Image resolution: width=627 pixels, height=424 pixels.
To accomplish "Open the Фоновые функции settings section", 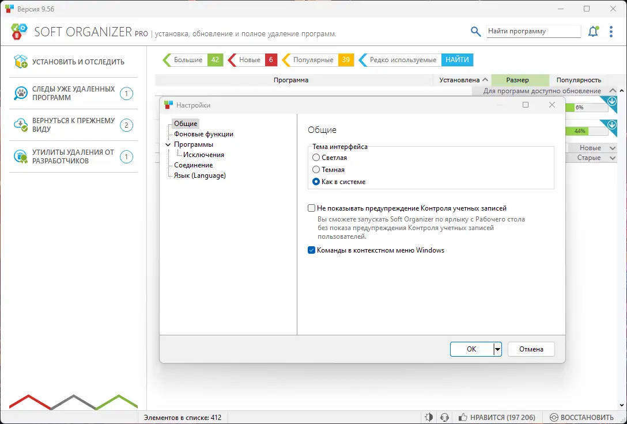I will pyautogui.click(x=203, y=134).
